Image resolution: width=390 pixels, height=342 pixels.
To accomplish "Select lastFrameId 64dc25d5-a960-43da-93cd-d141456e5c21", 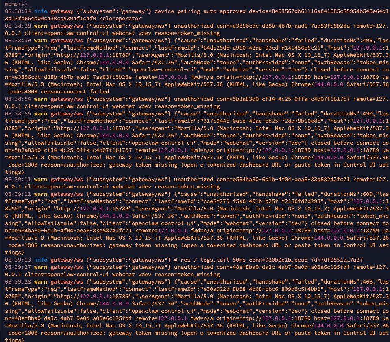I will [x=261, y=48].
